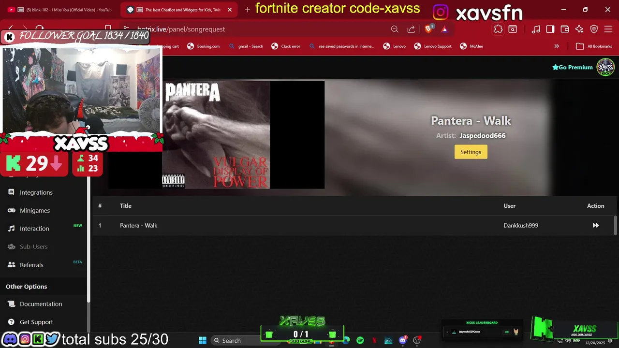
Task: Open the gmail - Search bookmark
Action: pyautogui.click(x=246, y=46)
